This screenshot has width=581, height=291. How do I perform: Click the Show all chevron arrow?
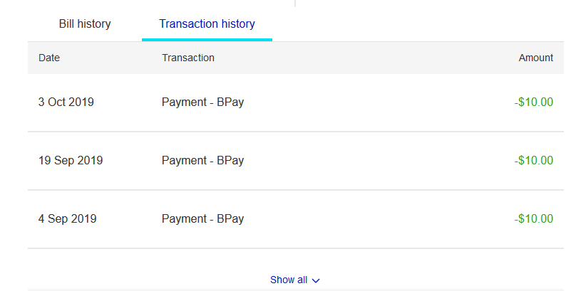pos(317,281)
